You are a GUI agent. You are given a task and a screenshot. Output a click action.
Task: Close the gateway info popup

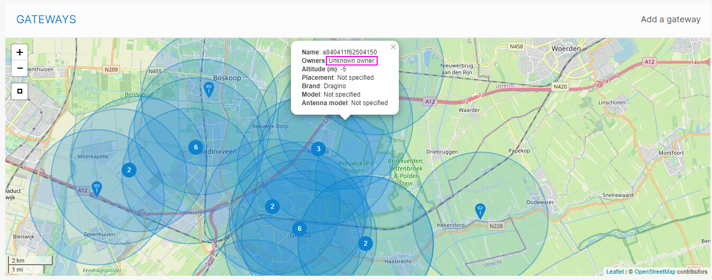click(393, 47)
